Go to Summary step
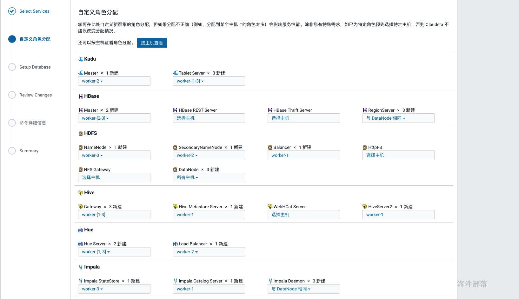Image resolution: width=519 pixels, height=299 pixels. point(29,151)
